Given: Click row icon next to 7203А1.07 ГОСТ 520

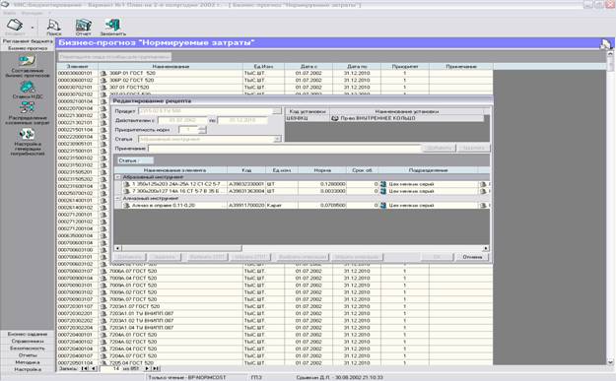Looking at the screenshot, I should [103, 306].
